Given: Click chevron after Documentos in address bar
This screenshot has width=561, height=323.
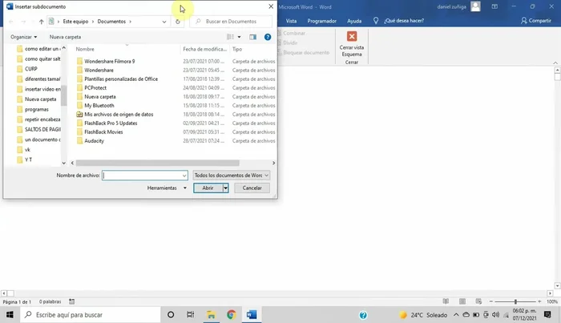Looking at the screenshot, I should (x=130, y=22).
